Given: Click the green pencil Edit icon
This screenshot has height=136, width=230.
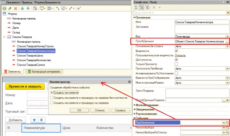Looking at the screenshot, I should click(x=10, y=8).
